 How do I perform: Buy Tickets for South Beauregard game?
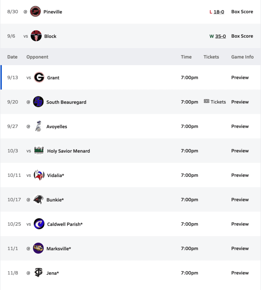pyautogui.click(x=215, y=102)
